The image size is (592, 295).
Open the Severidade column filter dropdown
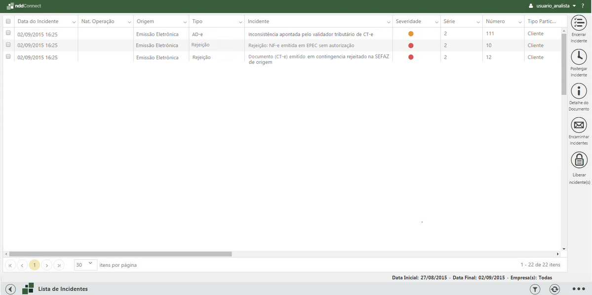point(436,21)
